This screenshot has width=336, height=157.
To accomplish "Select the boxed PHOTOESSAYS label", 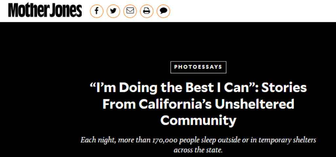I will pos(198,67).
